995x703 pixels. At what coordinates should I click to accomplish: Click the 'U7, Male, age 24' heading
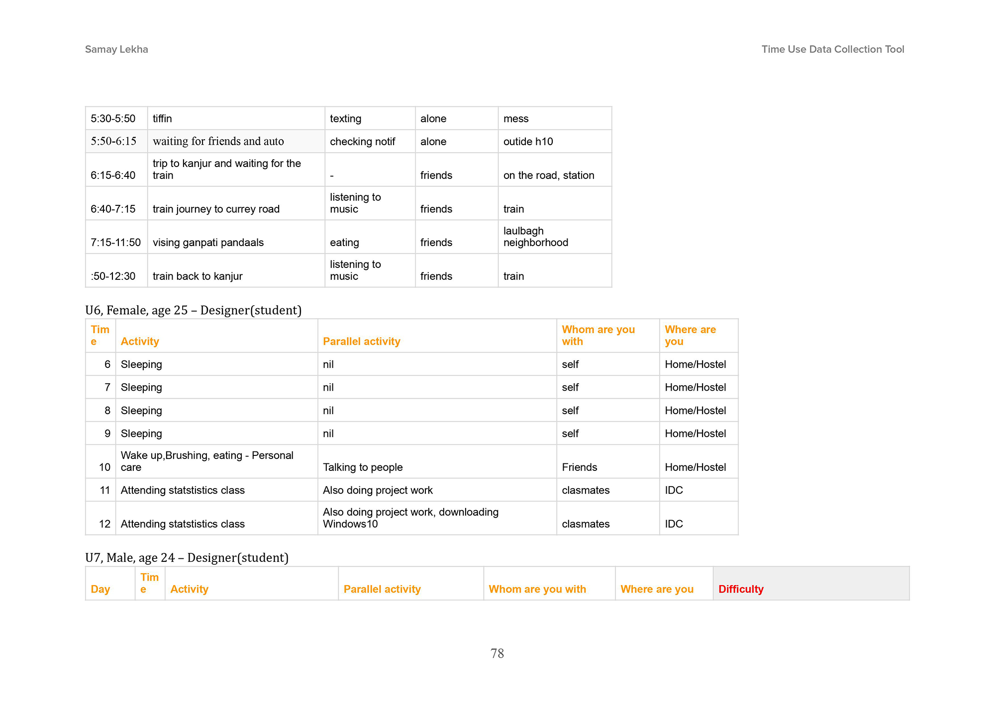(x=187, y=557)
